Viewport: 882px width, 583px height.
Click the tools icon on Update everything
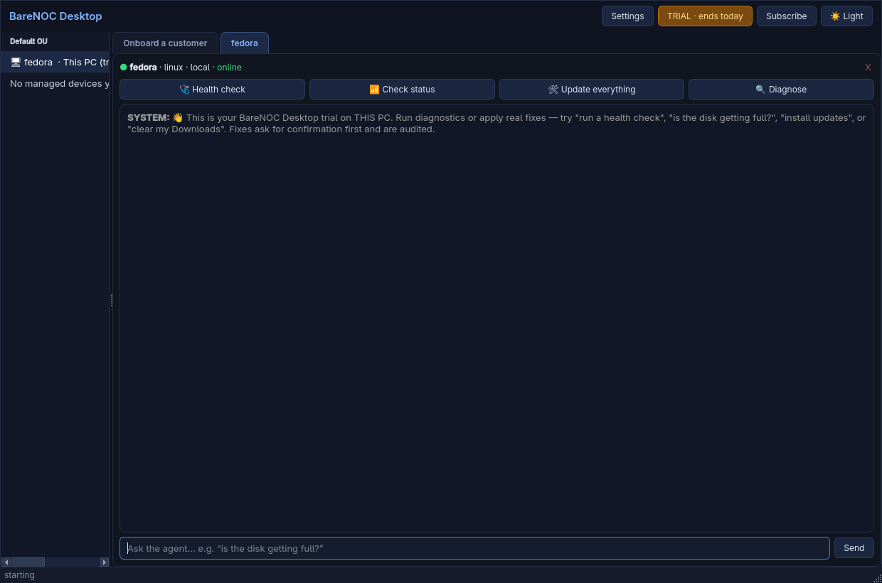point(553,90)
